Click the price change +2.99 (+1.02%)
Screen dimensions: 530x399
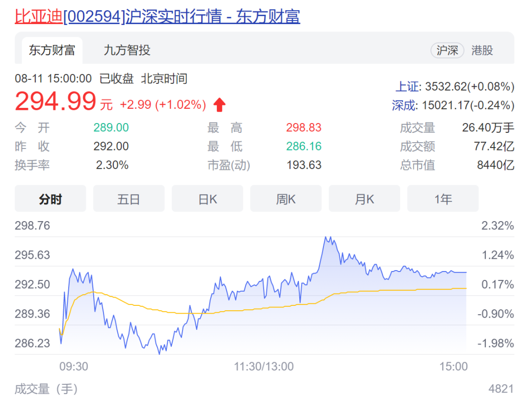click(163, 104)
